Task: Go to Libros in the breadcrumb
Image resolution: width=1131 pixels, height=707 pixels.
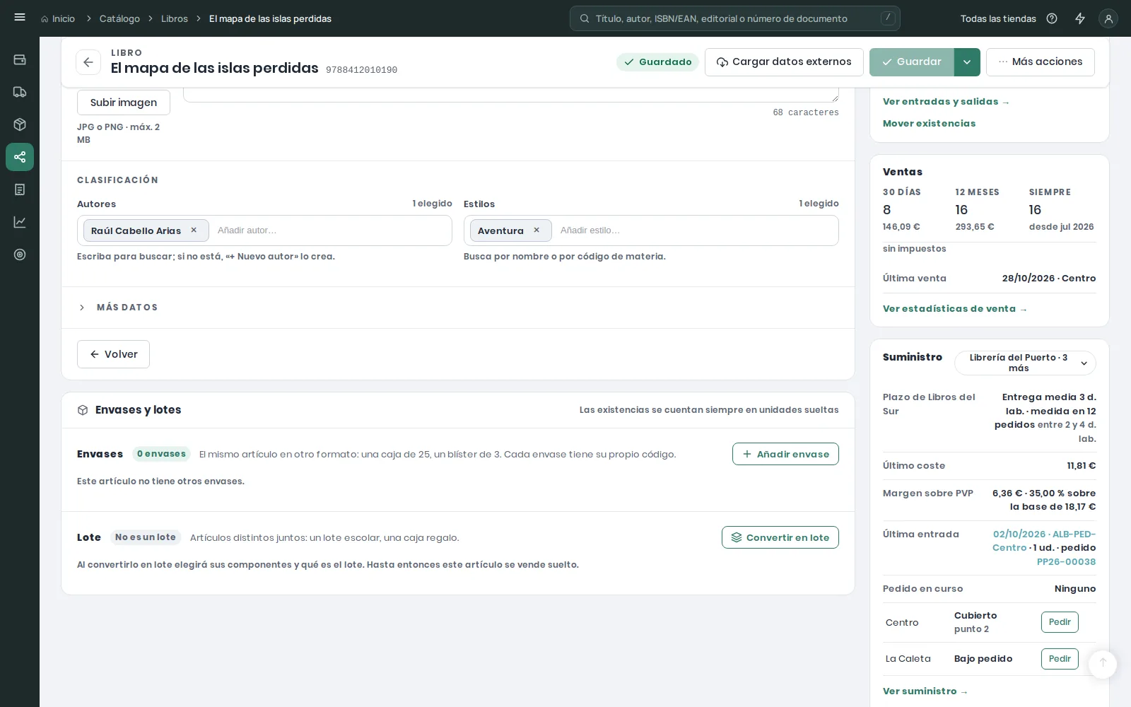Action: point(174,18)
